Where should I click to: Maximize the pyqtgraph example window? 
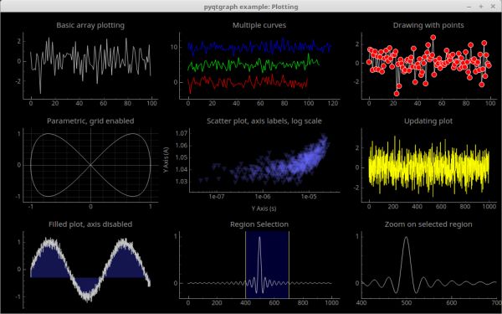coord(481,7)
